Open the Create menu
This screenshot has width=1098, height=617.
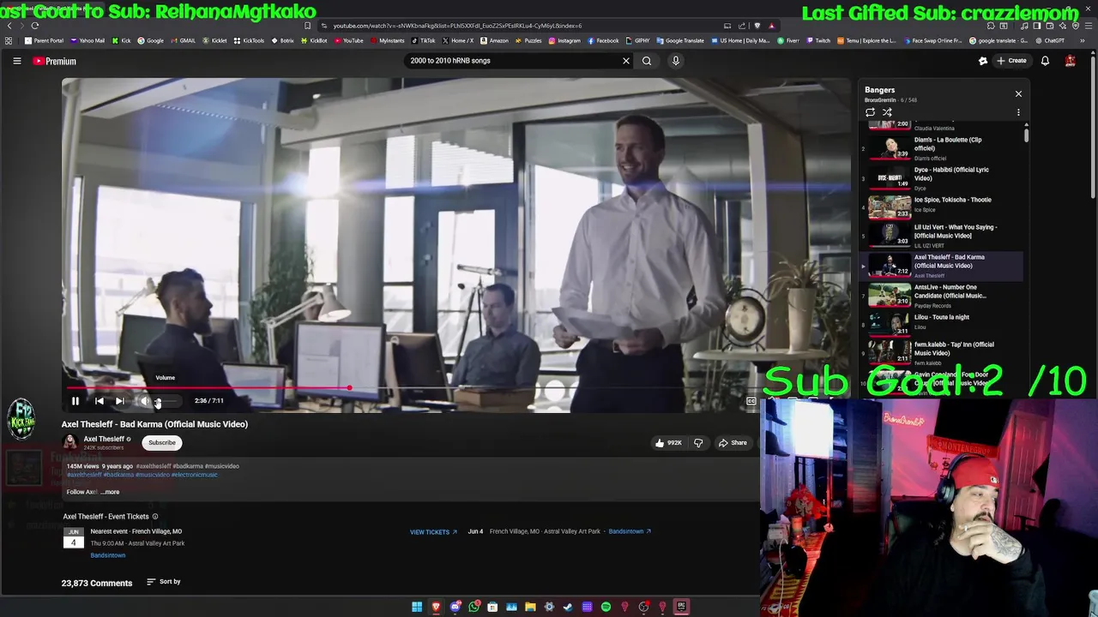point(1011,61)
